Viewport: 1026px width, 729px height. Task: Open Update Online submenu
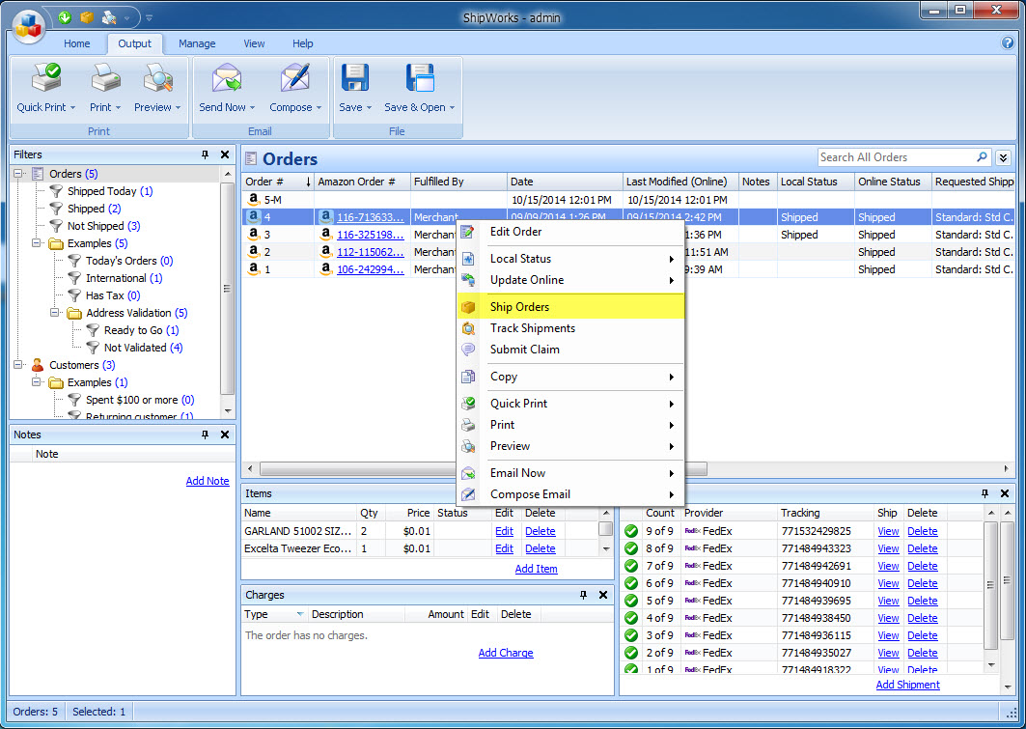click(570, 280)
